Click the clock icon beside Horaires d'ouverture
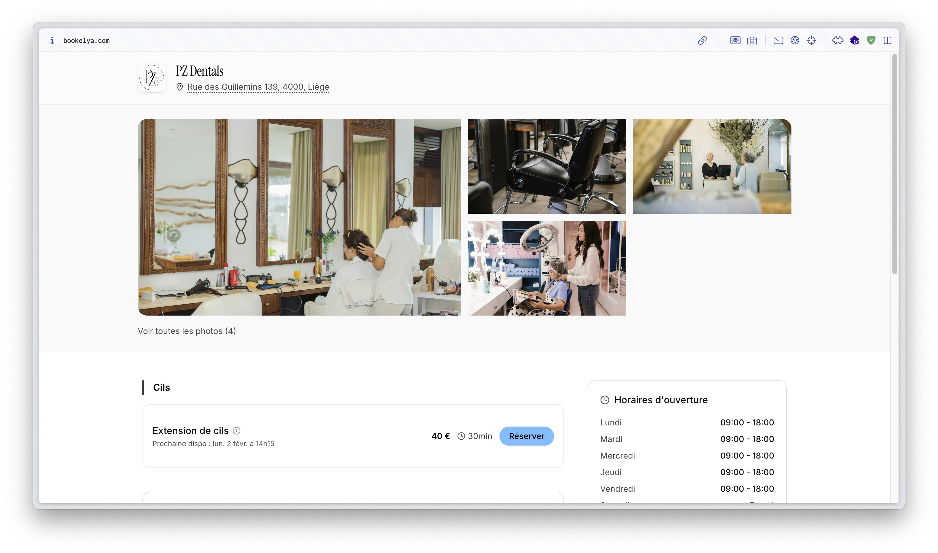Screen dimensions: 938x553 pyautogui.click(x=605, y=400)
